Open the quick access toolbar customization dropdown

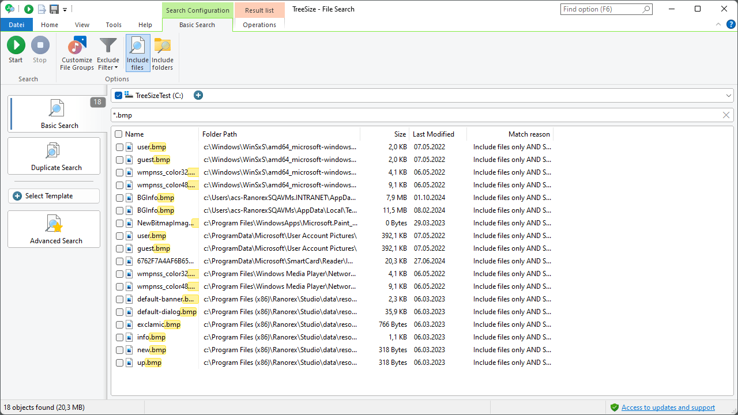point(65,9)
